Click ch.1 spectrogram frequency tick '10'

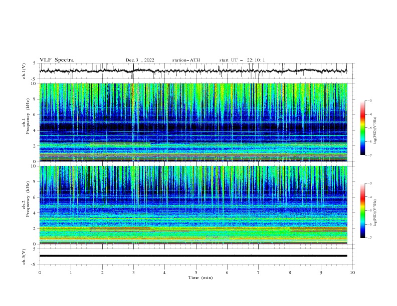(35, 83)
